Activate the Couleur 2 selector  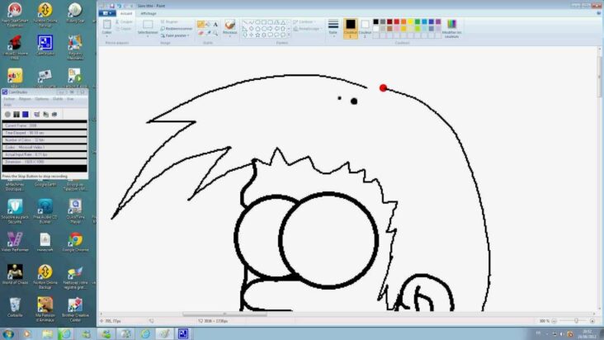(364, 27)
